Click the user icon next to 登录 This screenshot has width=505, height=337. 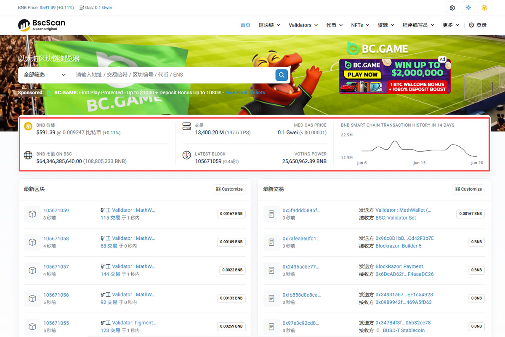pos(471,25)
